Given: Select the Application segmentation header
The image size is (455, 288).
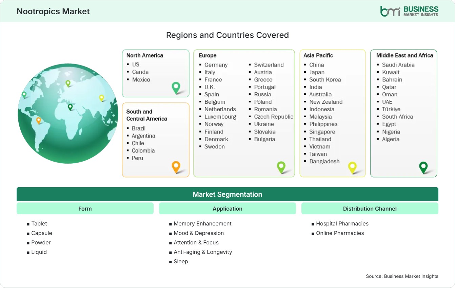Looking at the screenshot, I should tap(227, 209).
